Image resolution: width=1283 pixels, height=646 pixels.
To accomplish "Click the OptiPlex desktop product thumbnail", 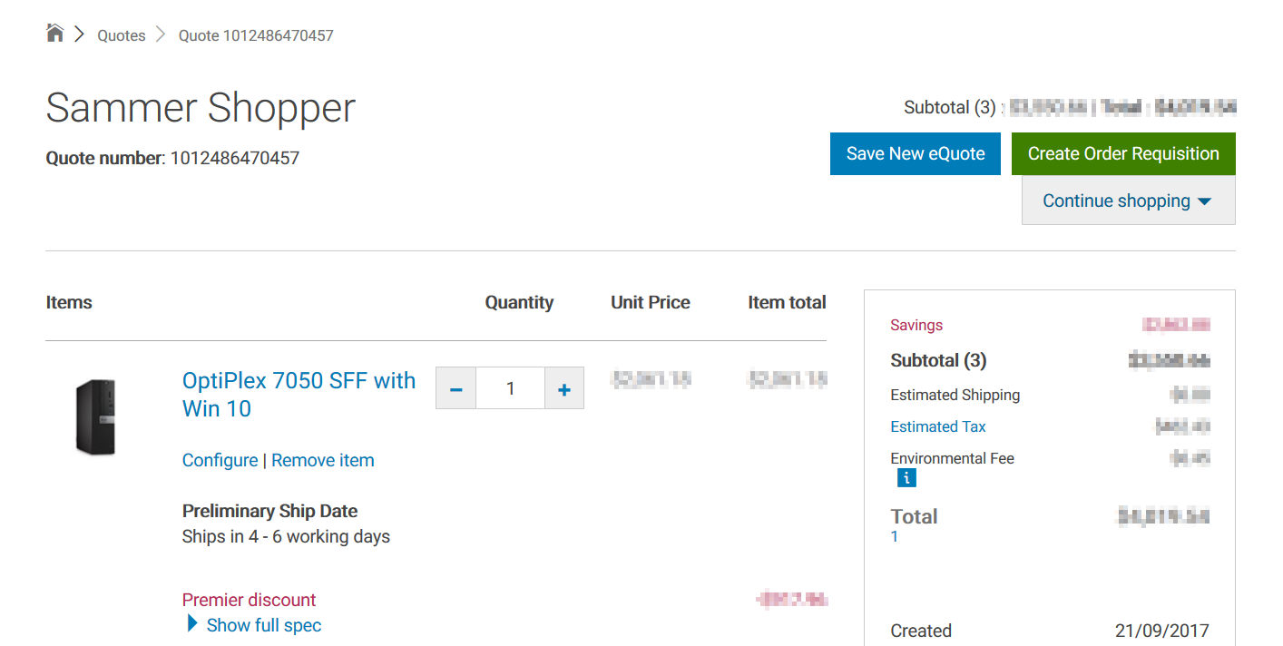I will point(96,417).
